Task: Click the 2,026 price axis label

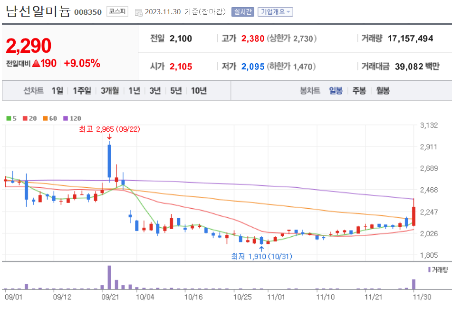Action: pyautogui.click(x=429, y=233)
